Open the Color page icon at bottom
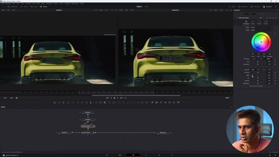 [146, 155]
